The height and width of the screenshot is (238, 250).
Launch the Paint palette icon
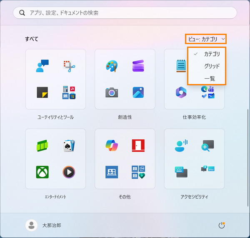coord(112,66)
